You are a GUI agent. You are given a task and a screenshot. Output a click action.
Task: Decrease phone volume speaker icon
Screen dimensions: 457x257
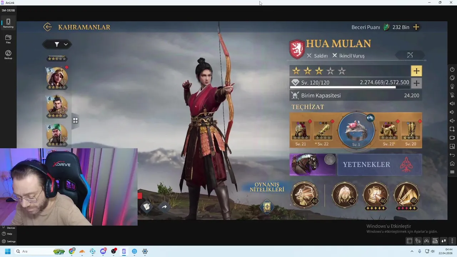point(452,112)
